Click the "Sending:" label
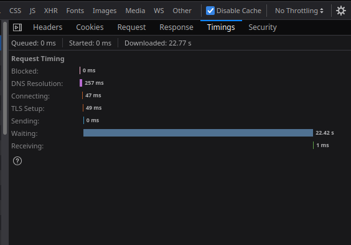Viewport: 351px width, 245px height. (x=26, y=121)
